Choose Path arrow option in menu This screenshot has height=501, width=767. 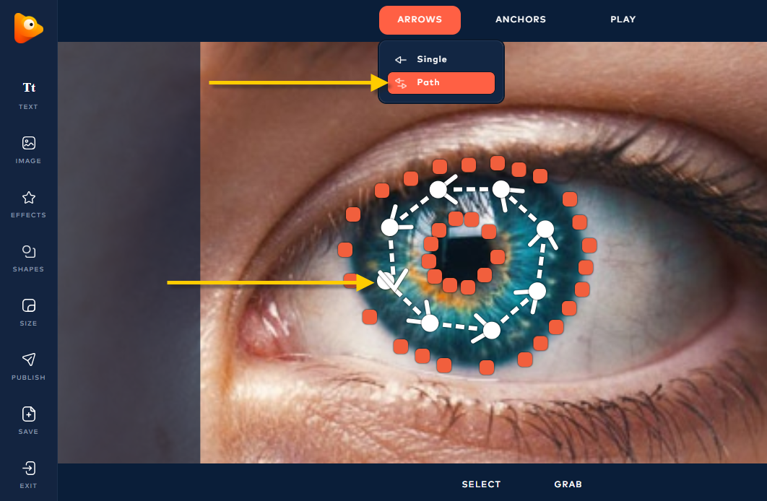[x=441, y=82]
